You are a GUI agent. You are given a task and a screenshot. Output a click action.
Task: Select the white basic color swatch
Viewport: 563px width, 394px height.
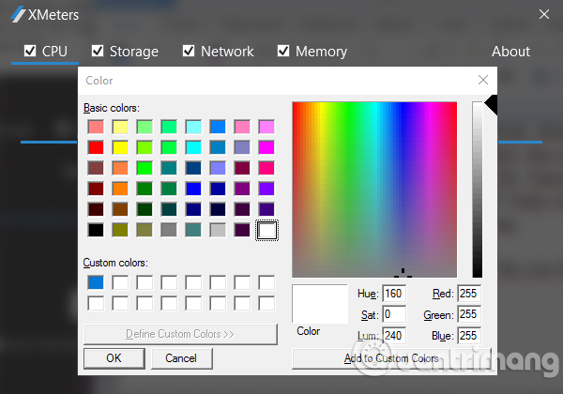coord(266,230)
